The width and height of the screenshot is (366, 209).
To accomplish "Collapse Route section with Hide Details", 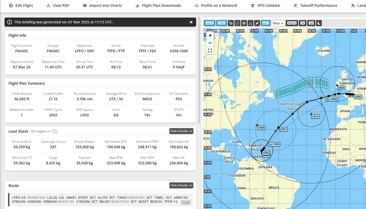I will pos(181,186).
